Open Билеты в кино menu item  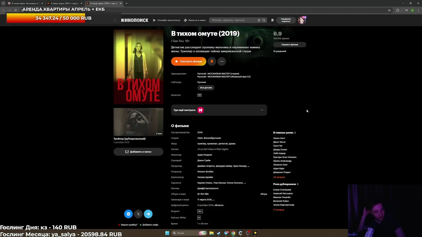(195, 20)
